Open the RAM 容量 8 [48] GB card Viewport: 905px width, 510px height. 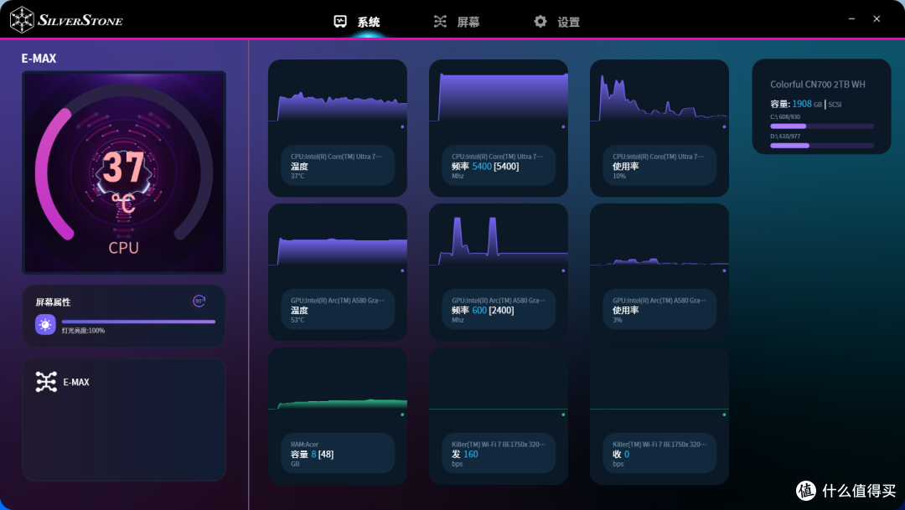(338, 416)
